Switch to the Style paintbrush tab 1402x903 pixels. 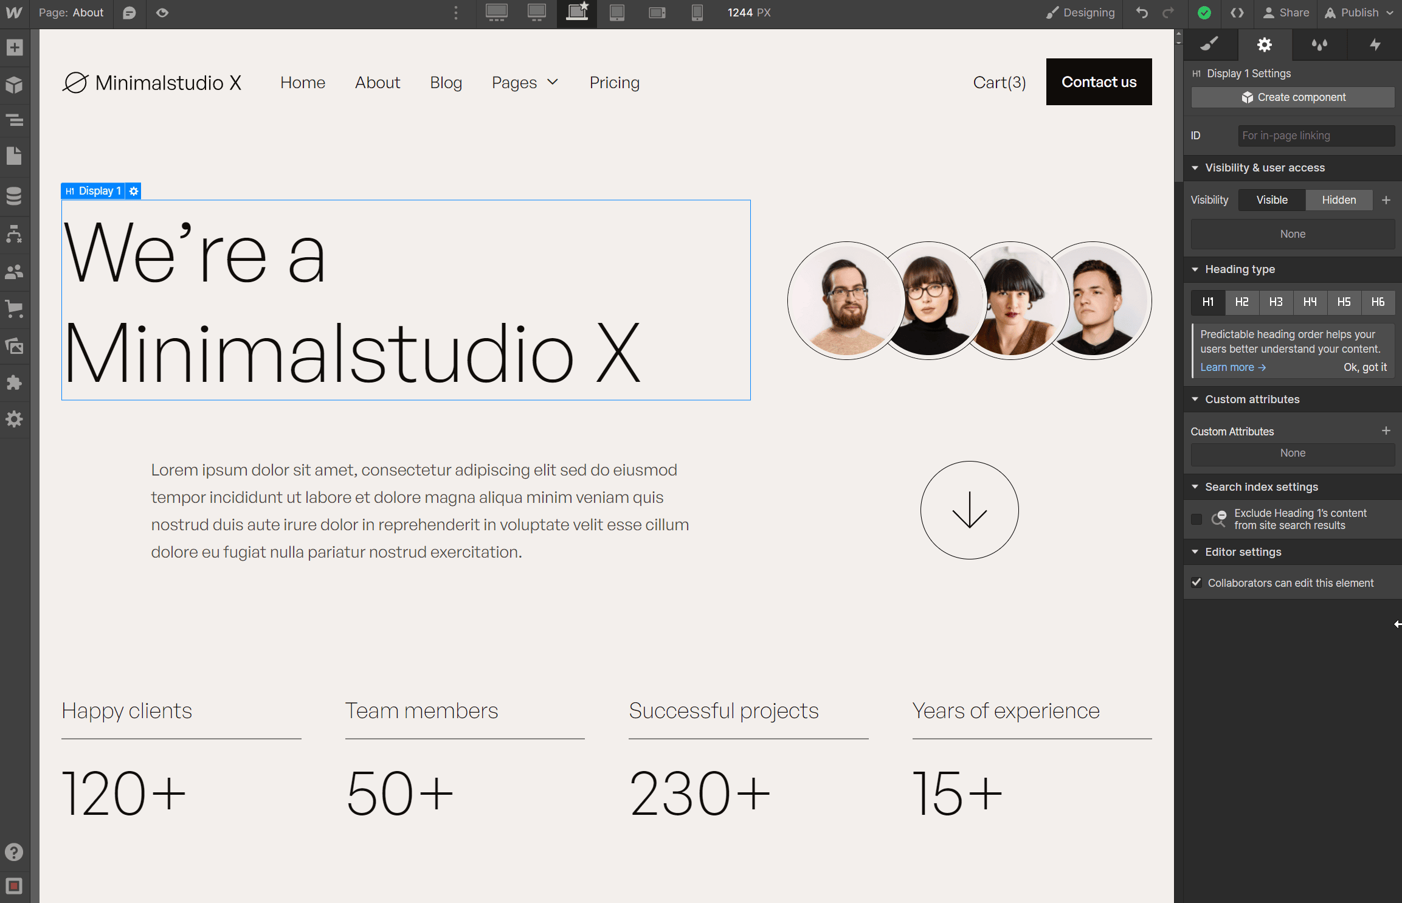click(x=1210, y=44)
